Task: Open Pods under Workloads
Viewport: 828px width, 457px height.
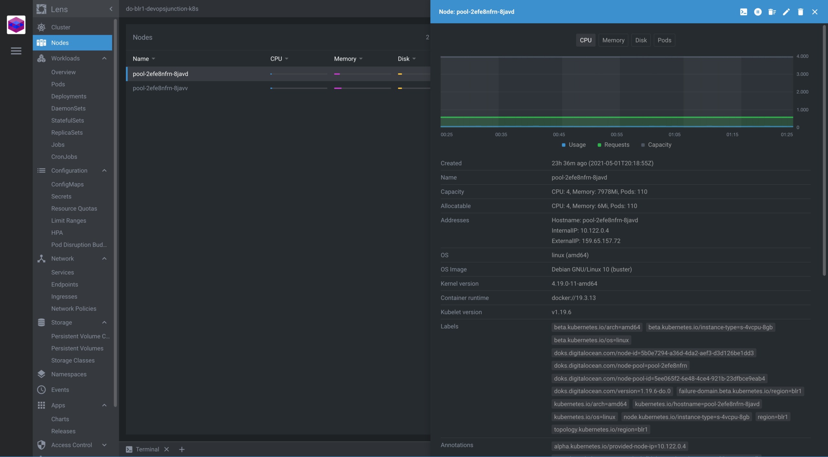Action: (58, 84)
